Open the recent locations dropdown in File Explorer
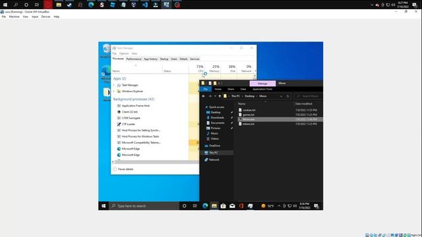Image resolution: width=422 pixels, height=237 pixels. tap(215, 96)
